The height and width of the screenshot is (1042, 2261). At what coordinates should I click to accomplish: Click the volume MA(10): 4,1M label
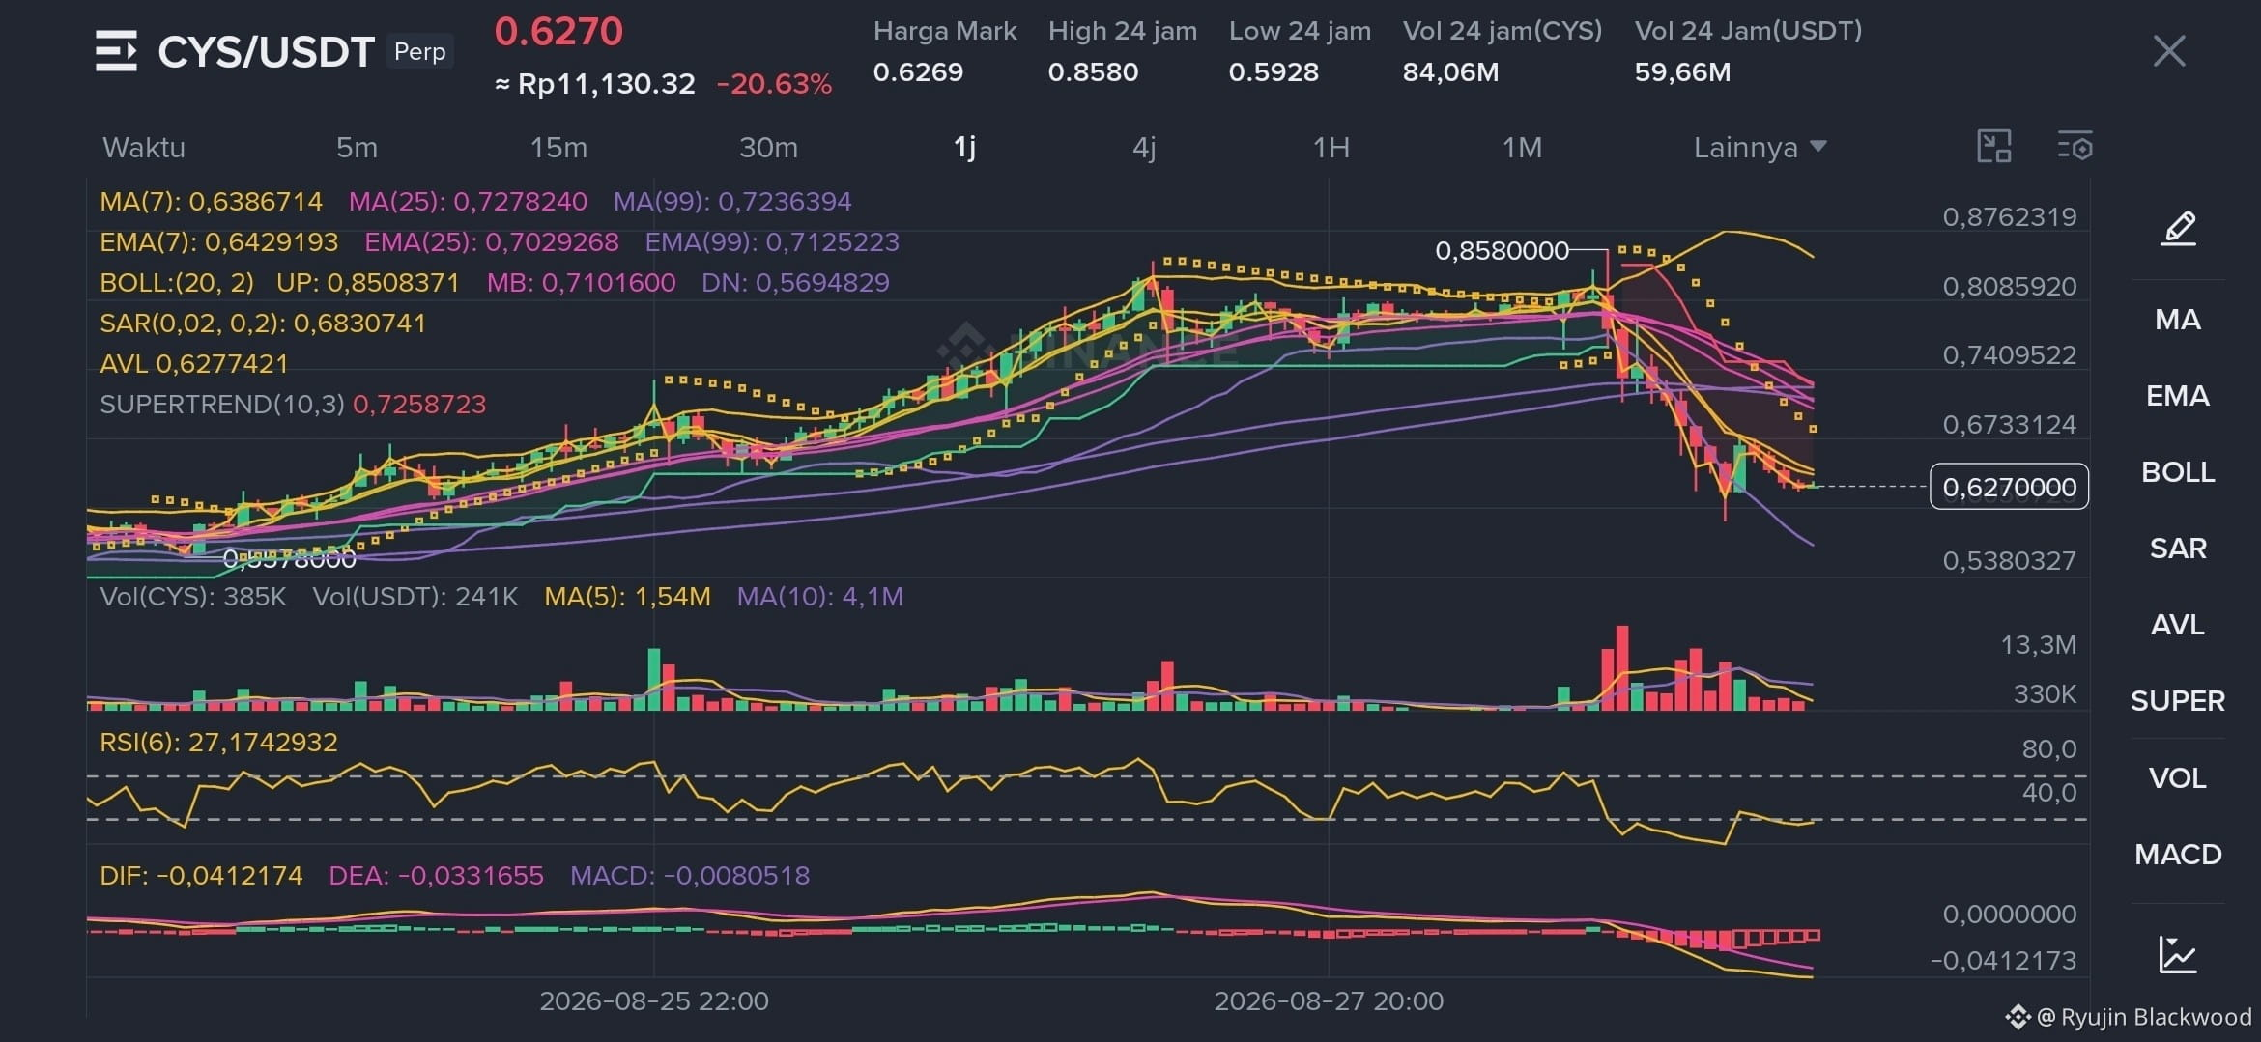point(820,597)
